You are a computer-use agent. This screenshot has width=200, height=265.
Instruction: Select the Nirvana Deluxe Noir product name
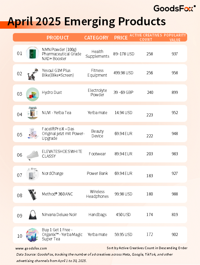pyautogui.click(x=59, y=214)
